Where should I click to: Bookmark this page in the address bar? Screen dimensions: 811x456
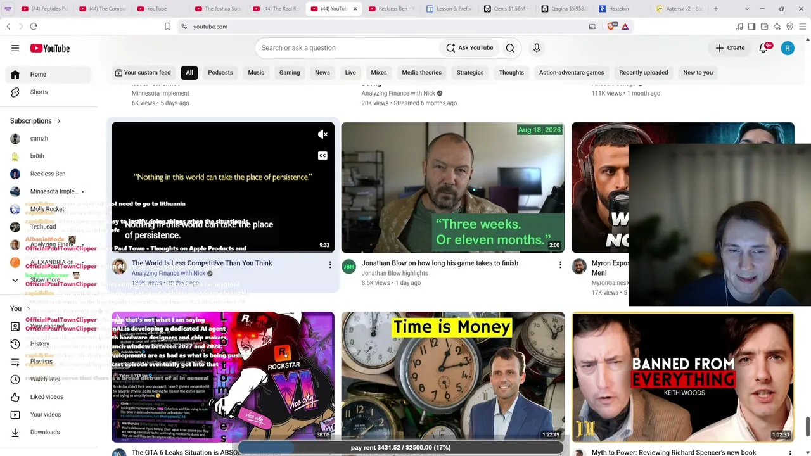click(167, 27)
